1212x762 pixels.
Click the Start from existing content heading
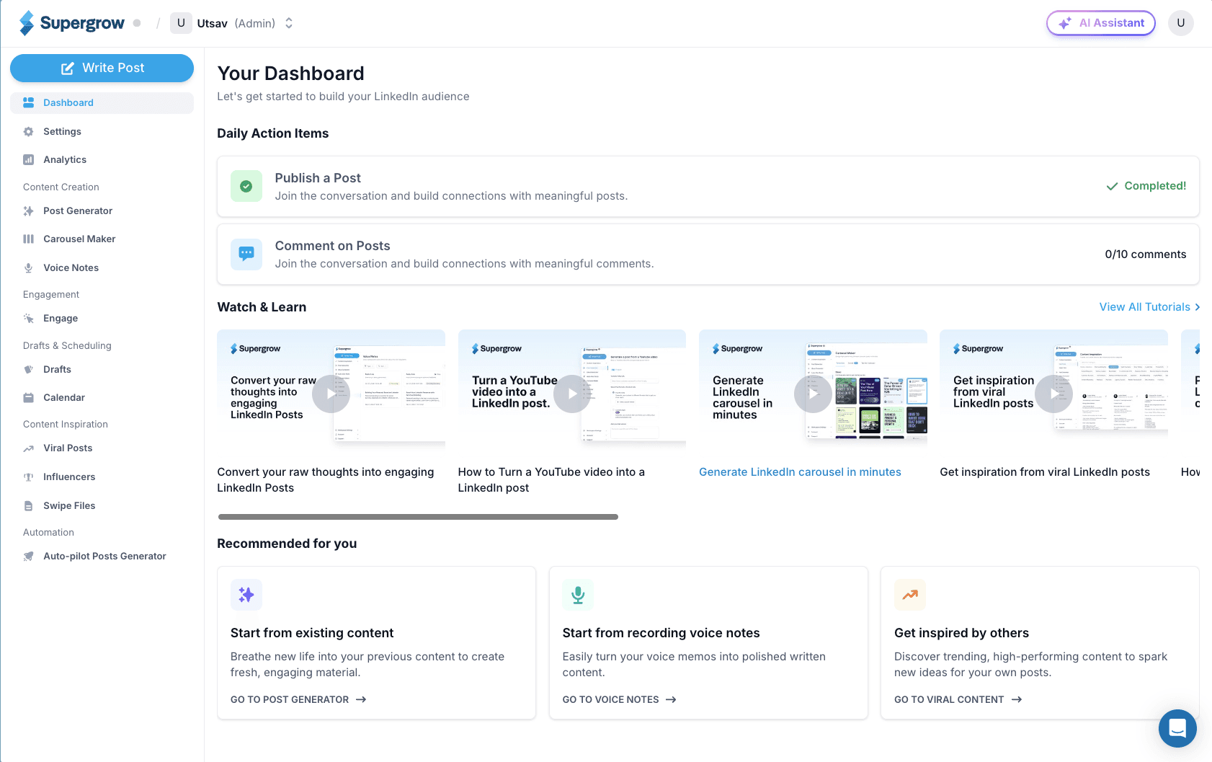pos(312,633)
